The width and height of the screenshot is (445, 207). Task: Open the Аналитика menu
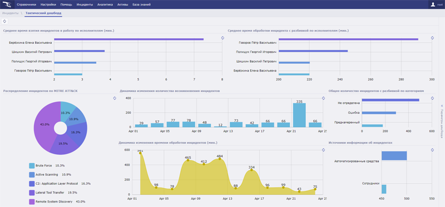(x=105, y=4)
